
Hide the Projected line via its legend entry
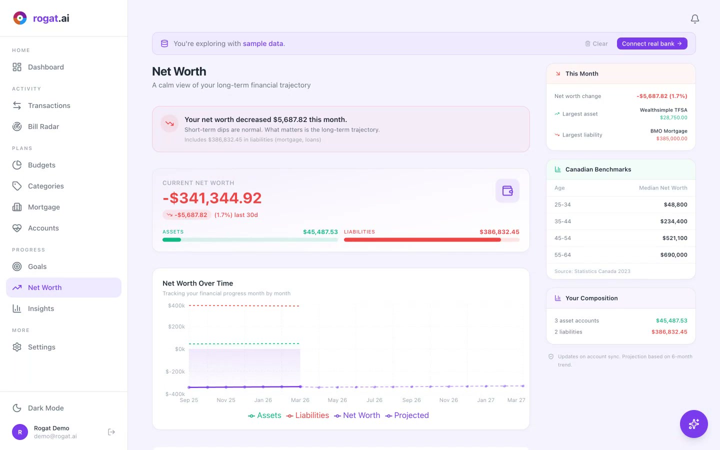(x=407, y=415)
